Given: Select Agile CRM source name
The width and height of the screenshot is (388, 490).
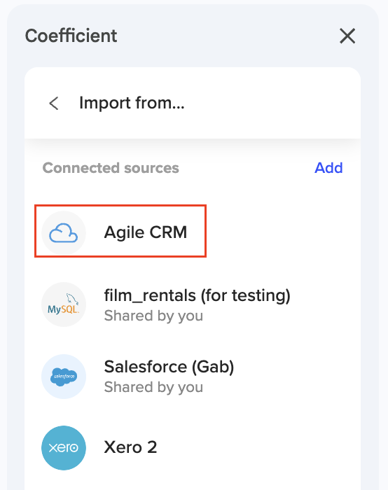Looking at the screenshot, I should coord(146,233).
